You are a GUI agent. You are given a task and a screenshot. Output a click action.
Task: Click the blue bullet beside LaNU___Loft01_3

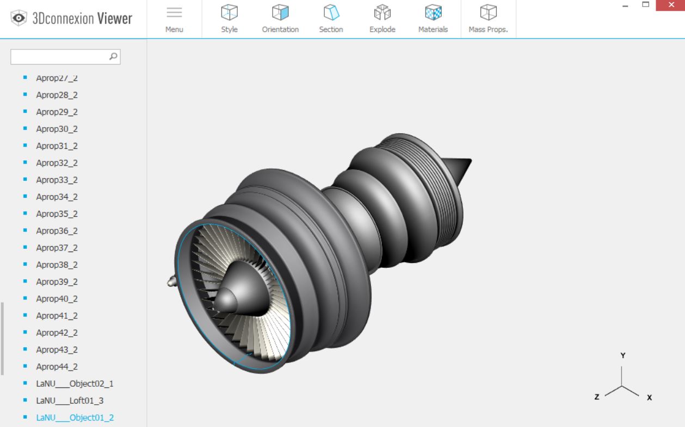26,400
